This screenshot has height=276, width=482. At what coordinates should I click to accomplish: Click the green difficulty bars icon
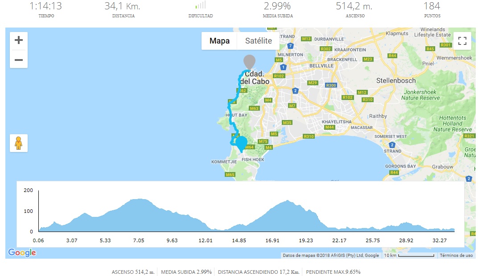[x=200, y=6]
